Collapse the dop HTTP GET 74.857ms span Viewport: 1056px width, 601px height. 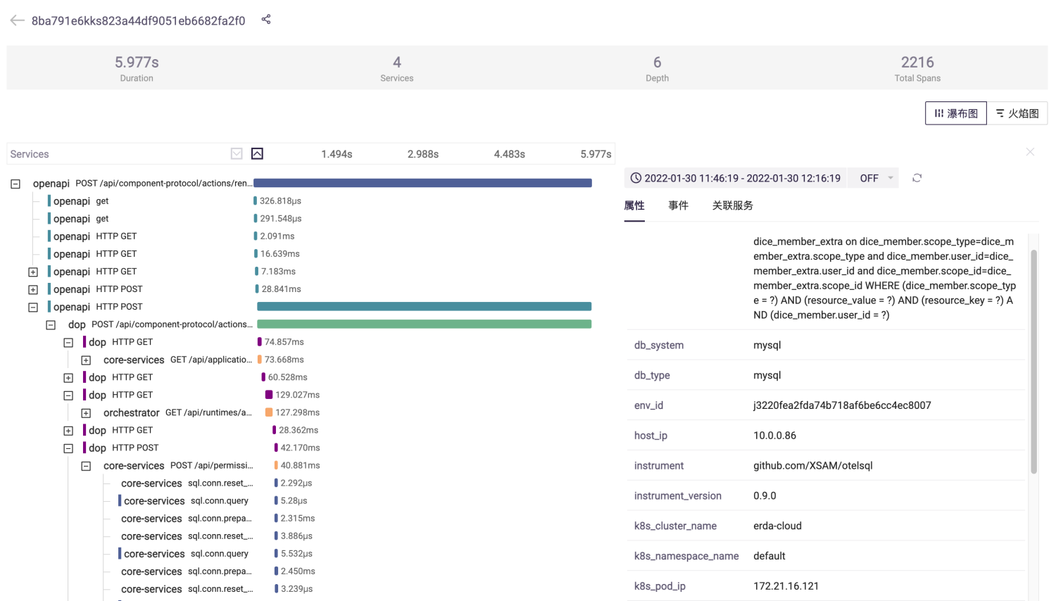(68, 342)
